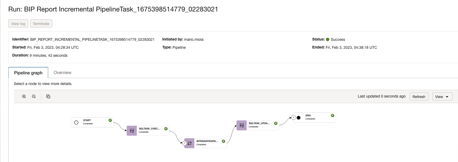Toggle the completion checkmark on SQLTASK_UPDA node
This screenshot has height=162, width=458.
point(275,124)
